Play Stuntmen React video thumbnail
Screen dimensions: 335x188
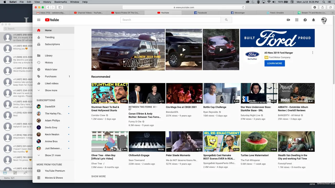[x=110, y=93]
